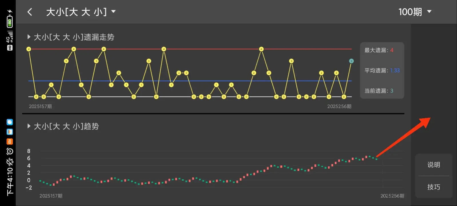The width and height of the screenshot is (457, 206).
Task: Open the 说明 explanation button
Action: pyautogui.click(x=433, y=165)
